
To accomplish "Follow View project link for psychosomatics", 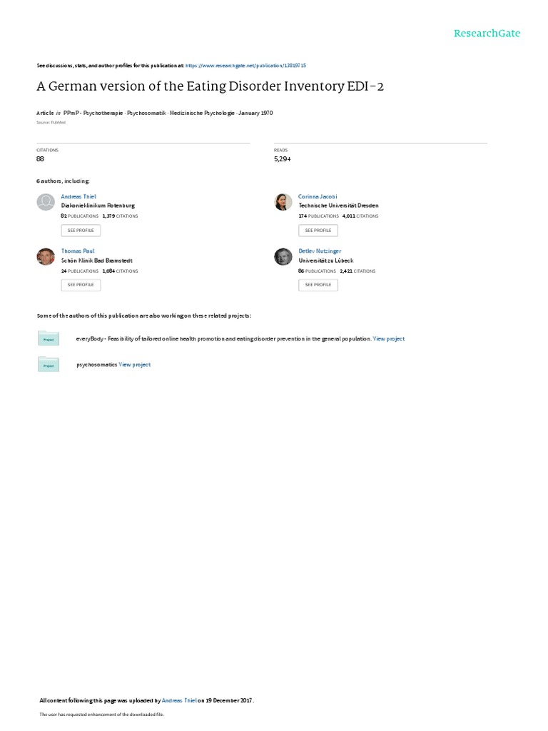I will (135, 365).
